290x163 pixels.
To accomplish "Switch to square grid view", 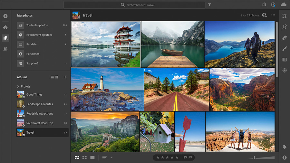I will (x=85, y=158).
